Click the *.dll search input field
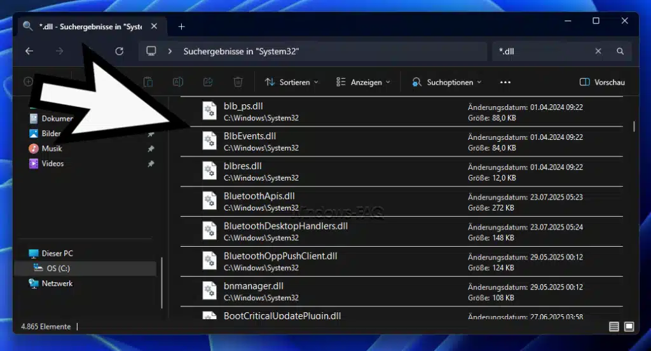The width and height of the screenshot is (651, 351). click(543, 51)
